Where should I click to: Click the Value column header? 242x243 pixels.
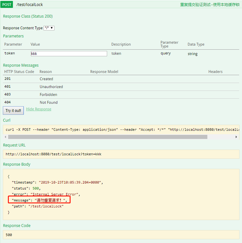pos(35,44)
